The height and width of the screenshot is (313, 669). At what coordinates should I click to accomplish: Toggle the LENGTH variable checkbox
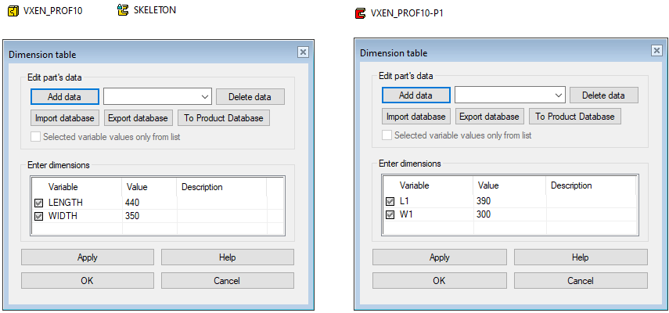(39, 203)
